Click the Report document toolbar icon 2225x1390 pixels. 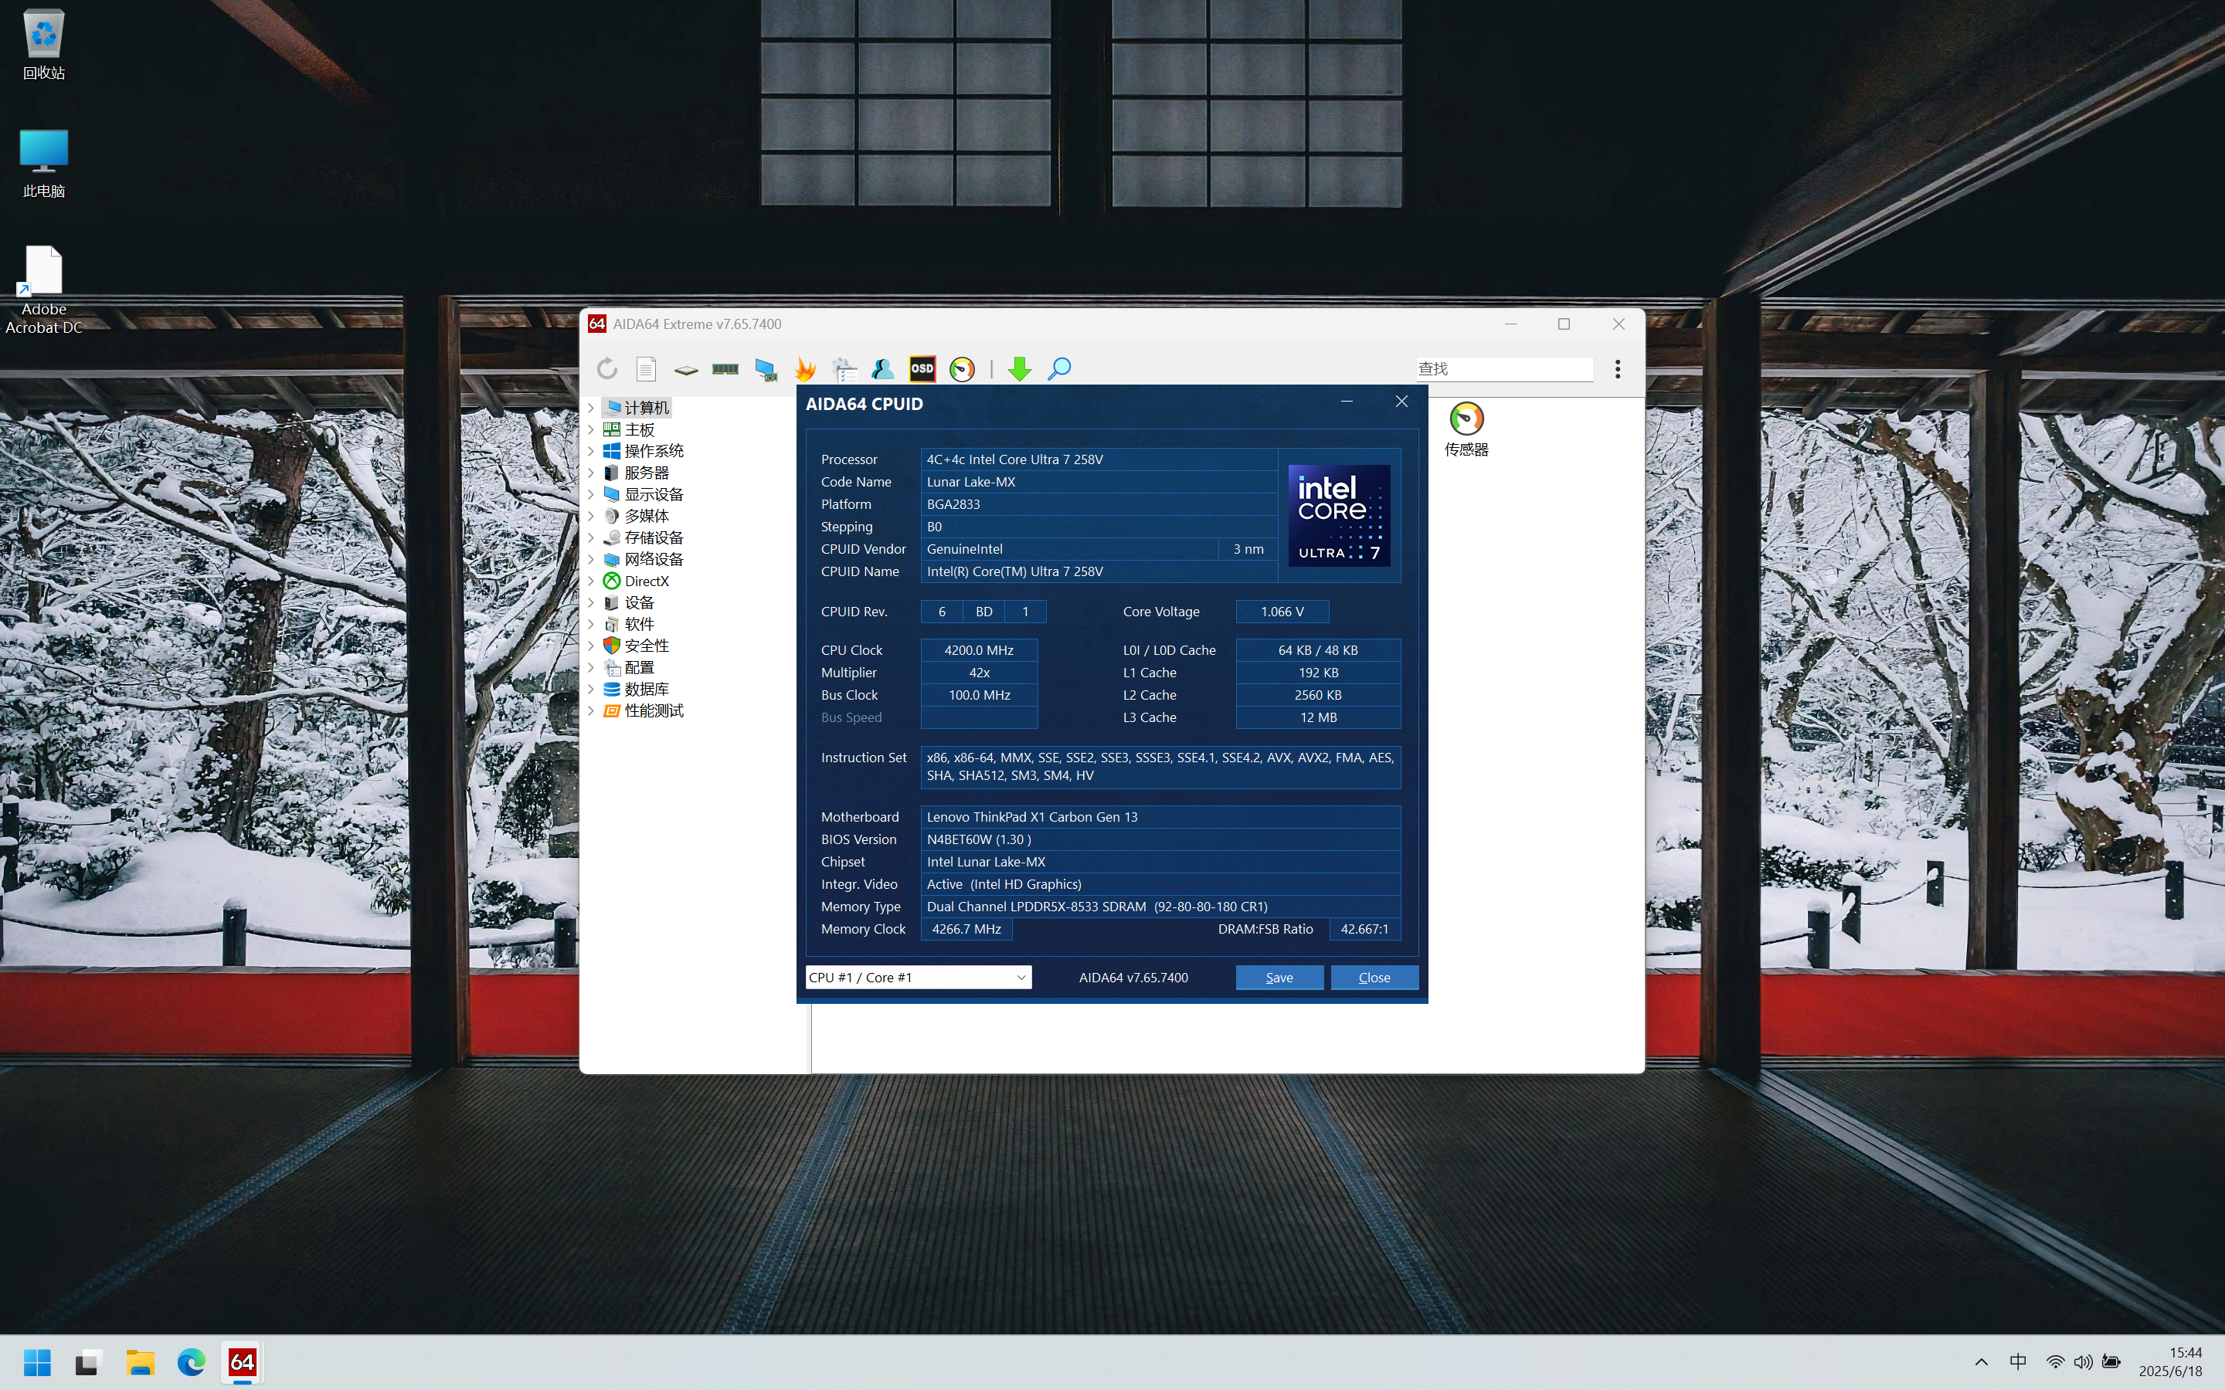pyautogui.click(x=645, y=368)
